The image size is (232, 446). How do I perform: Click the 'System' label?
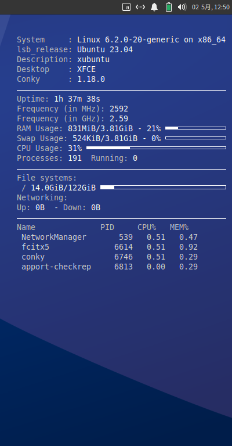[x=31, y=40]
